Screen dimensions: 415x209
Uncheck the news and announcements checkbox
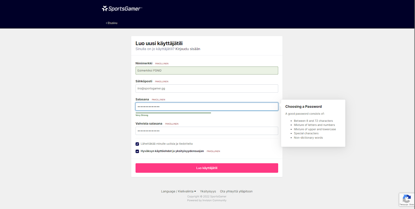click(137, 144)
